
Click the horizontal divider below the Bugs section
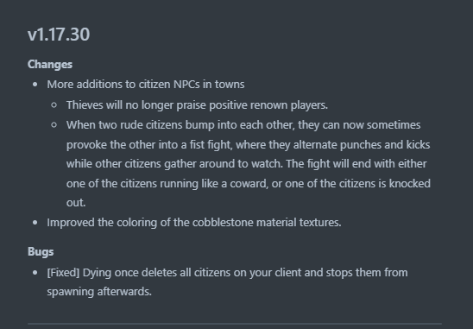[235, 324]
